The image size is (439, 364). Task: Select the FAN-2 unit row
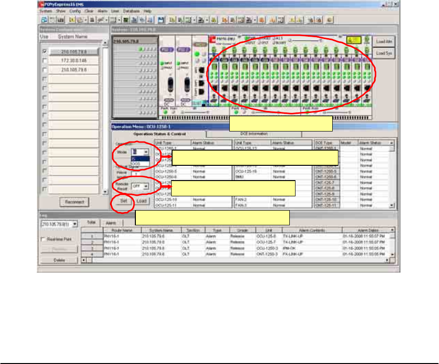(x=273, y=200)
